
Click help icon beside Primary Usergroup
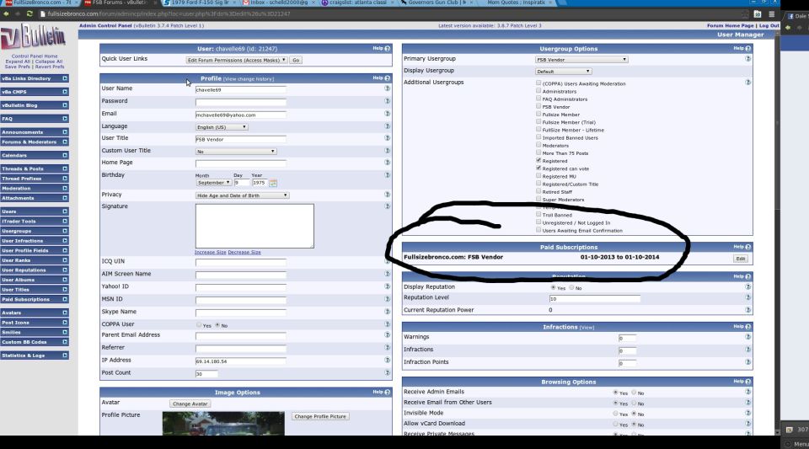coord(747,59)
